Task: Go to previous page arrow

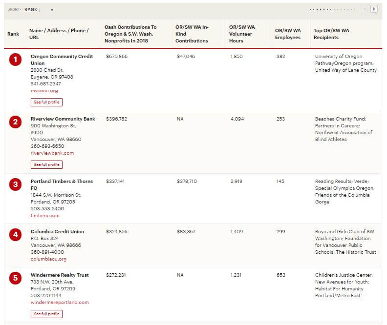Action: pos(365,9)
